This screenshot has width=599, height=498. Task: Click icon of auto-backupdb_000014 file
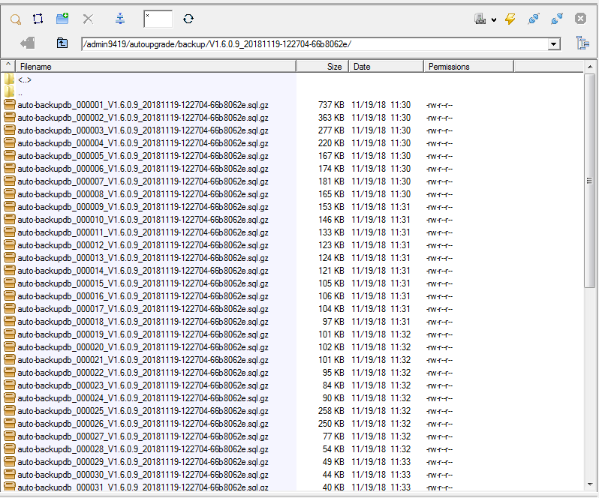(10, 271)
